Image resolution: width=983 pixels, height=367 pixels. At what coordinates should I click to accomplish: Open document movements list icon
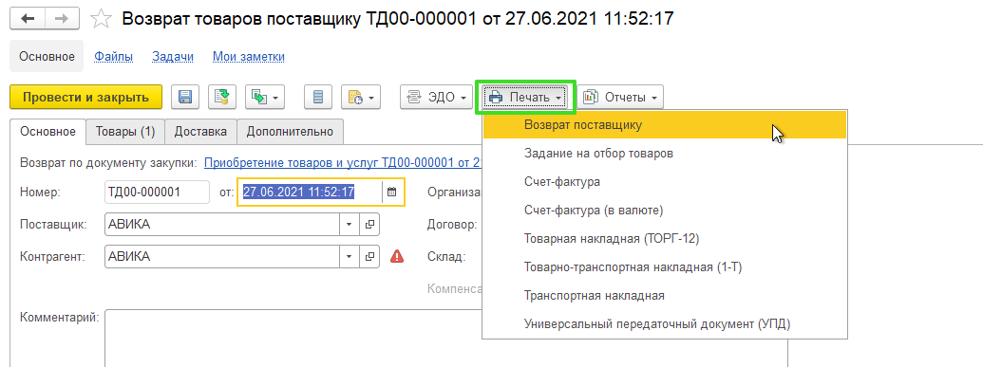[318, 97]
